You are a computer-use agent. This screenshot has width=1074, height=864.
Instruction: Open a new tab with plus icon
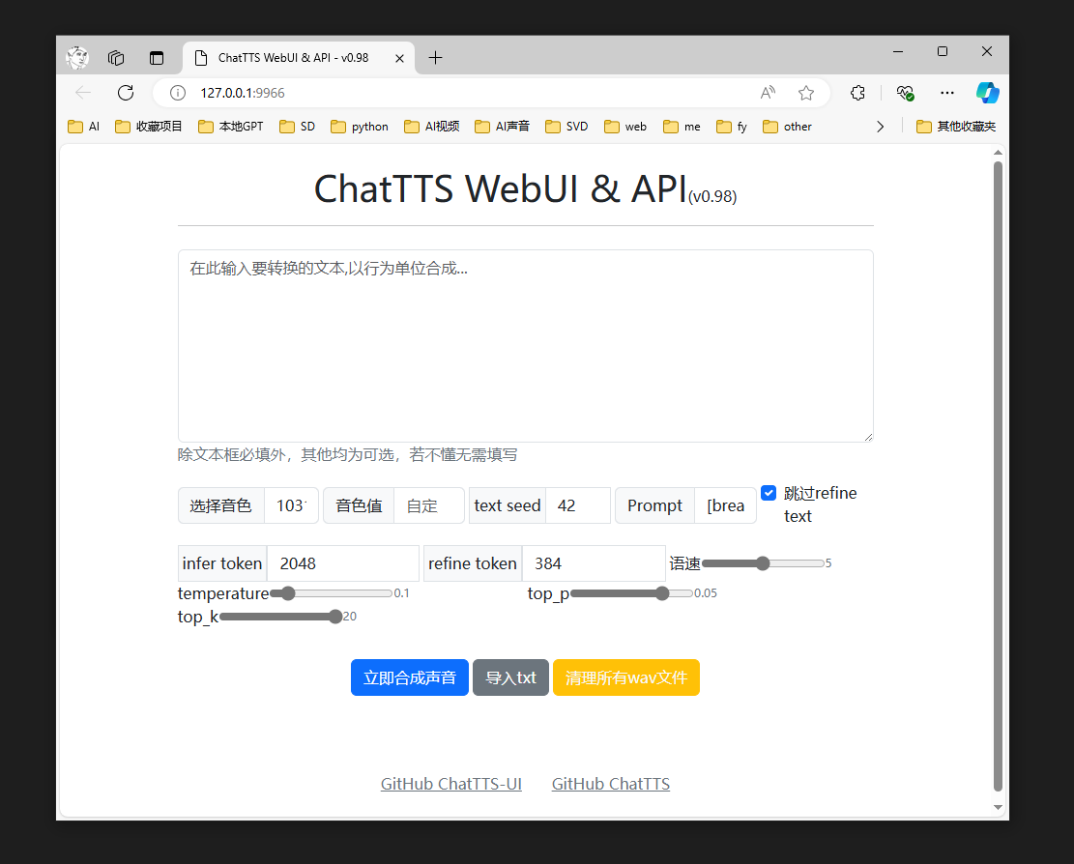pyautogui.click(x=435, y=58)
